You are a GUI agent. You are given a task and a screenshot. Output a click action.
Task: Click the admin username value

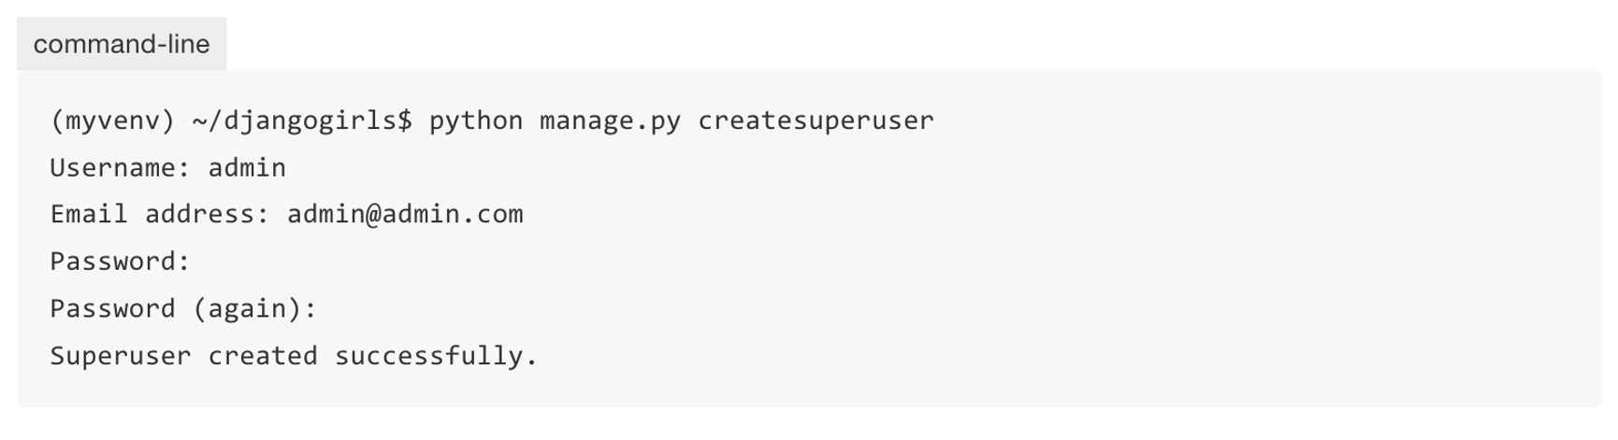tap(247, 168)
